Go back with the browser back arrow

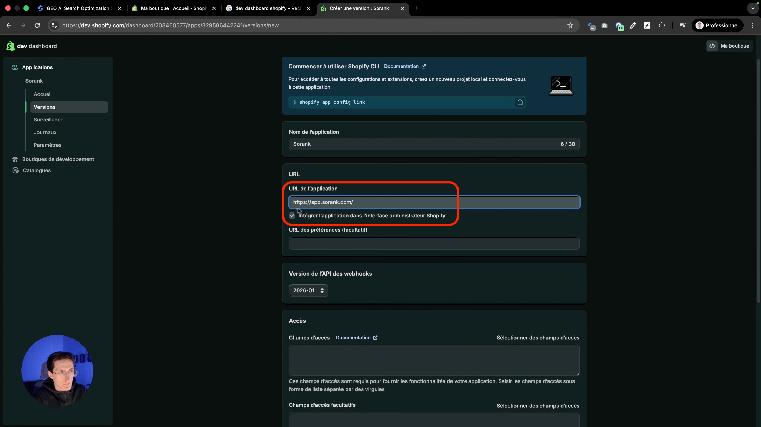click(x=9, y=25)
